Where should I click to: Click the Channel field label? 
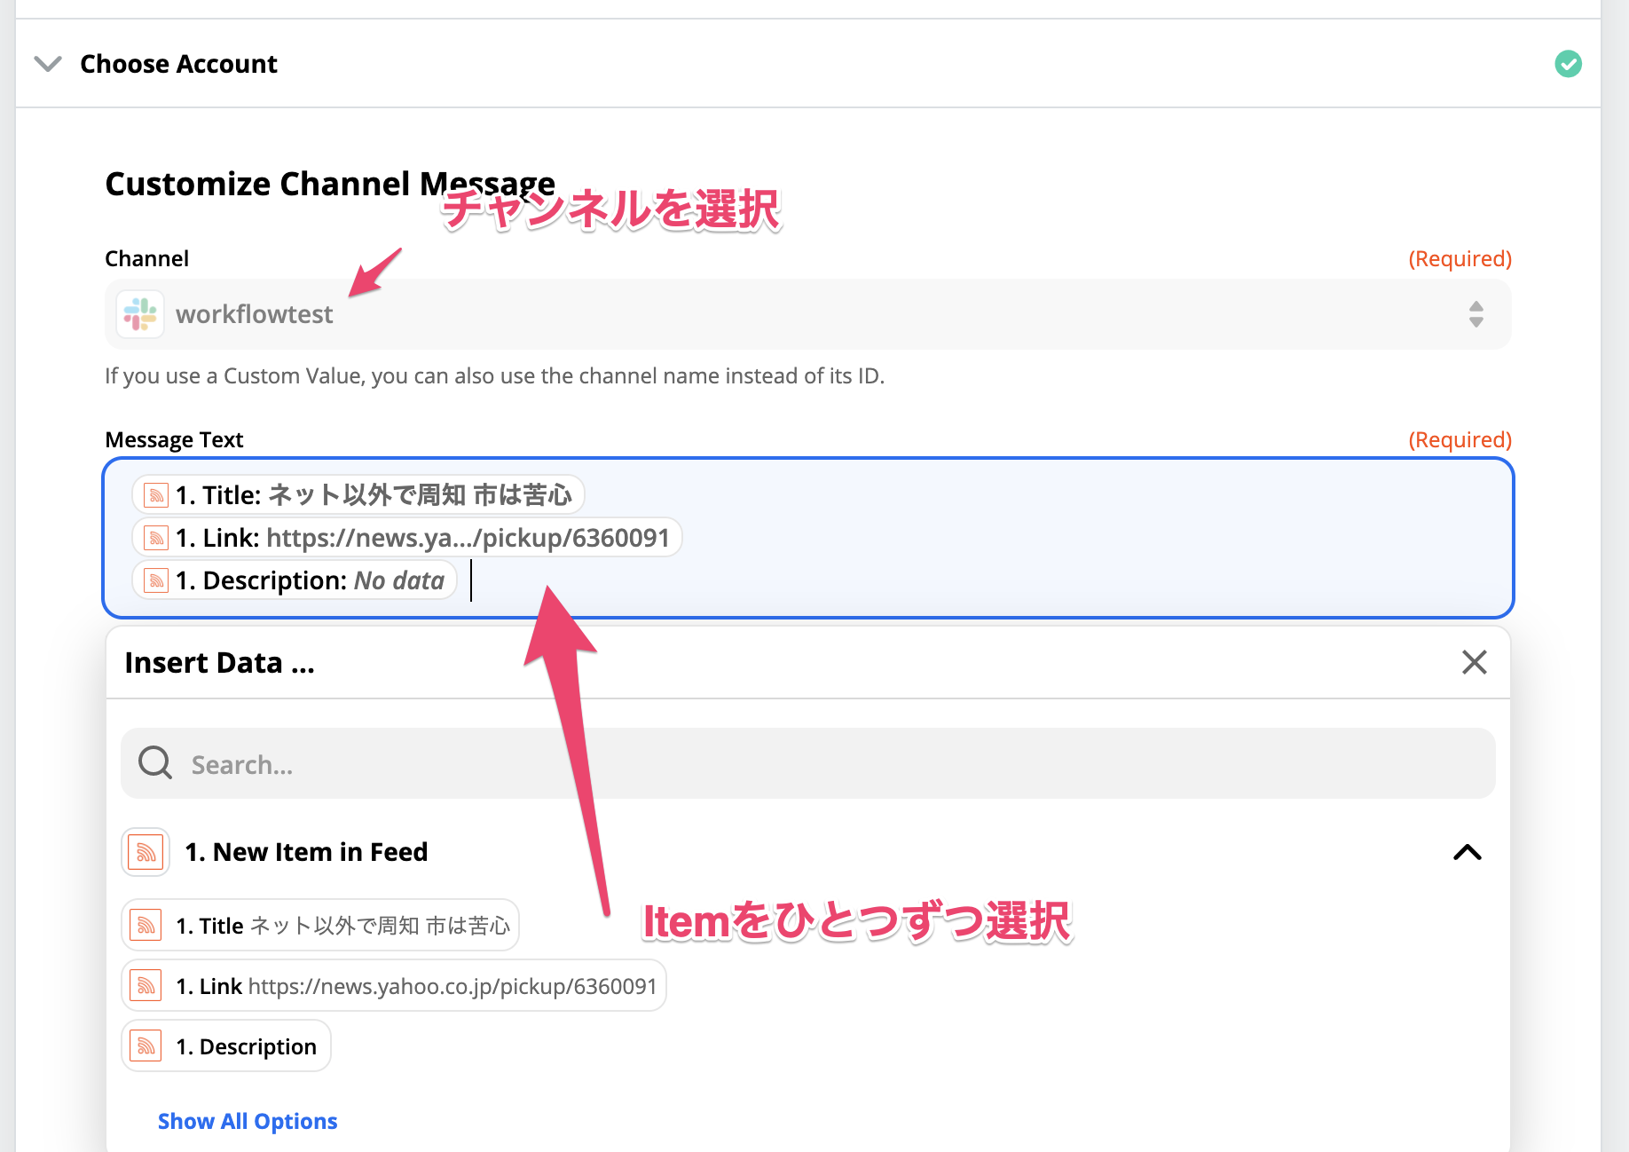click(146, 258)
